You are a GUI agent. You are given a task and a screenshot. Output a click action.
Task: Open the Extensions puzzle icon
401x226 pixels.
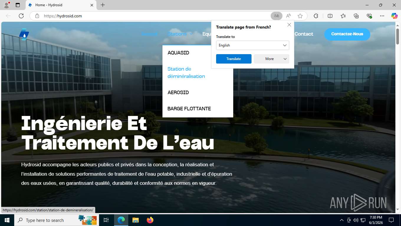pyautogui.click(x=316, y=16)
